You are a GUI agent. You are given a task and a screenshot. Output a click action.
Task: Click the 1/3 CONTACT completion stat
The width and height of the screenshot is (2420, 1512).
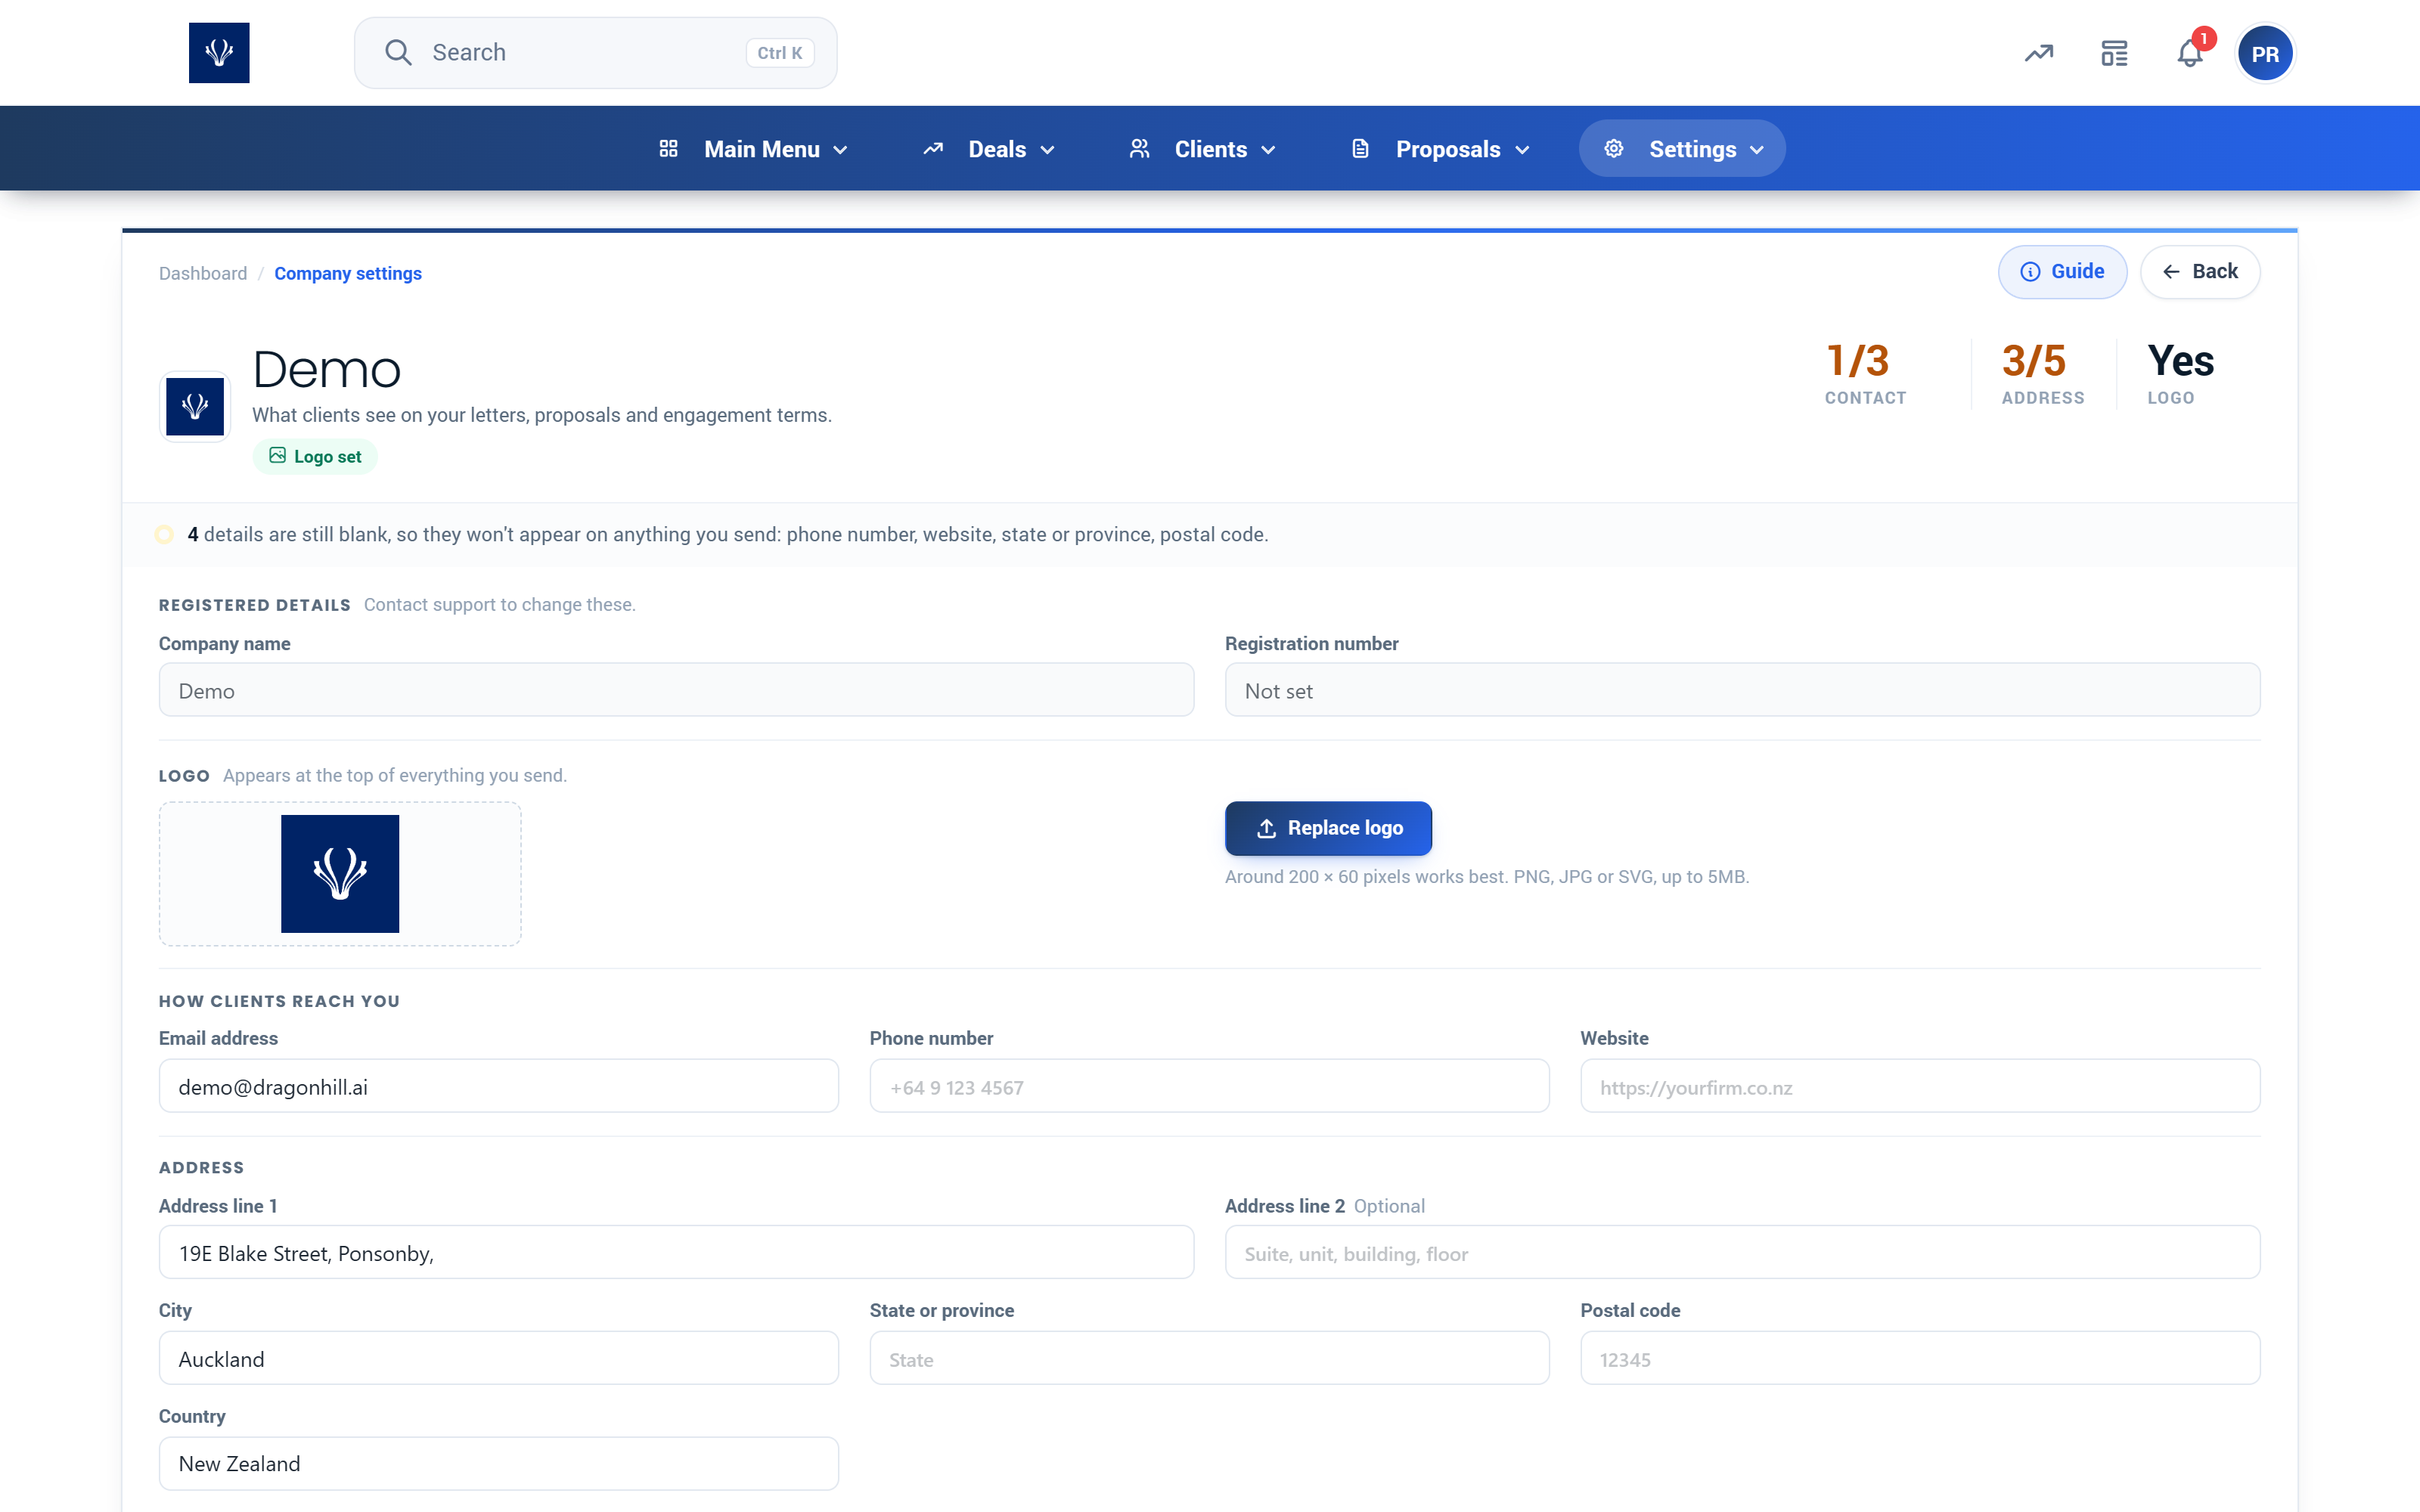1865,374
